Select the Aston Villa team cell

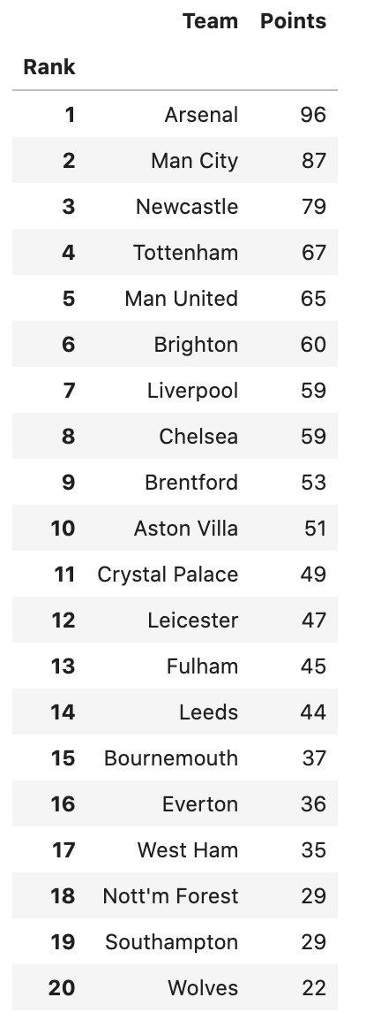coord(186,529)
